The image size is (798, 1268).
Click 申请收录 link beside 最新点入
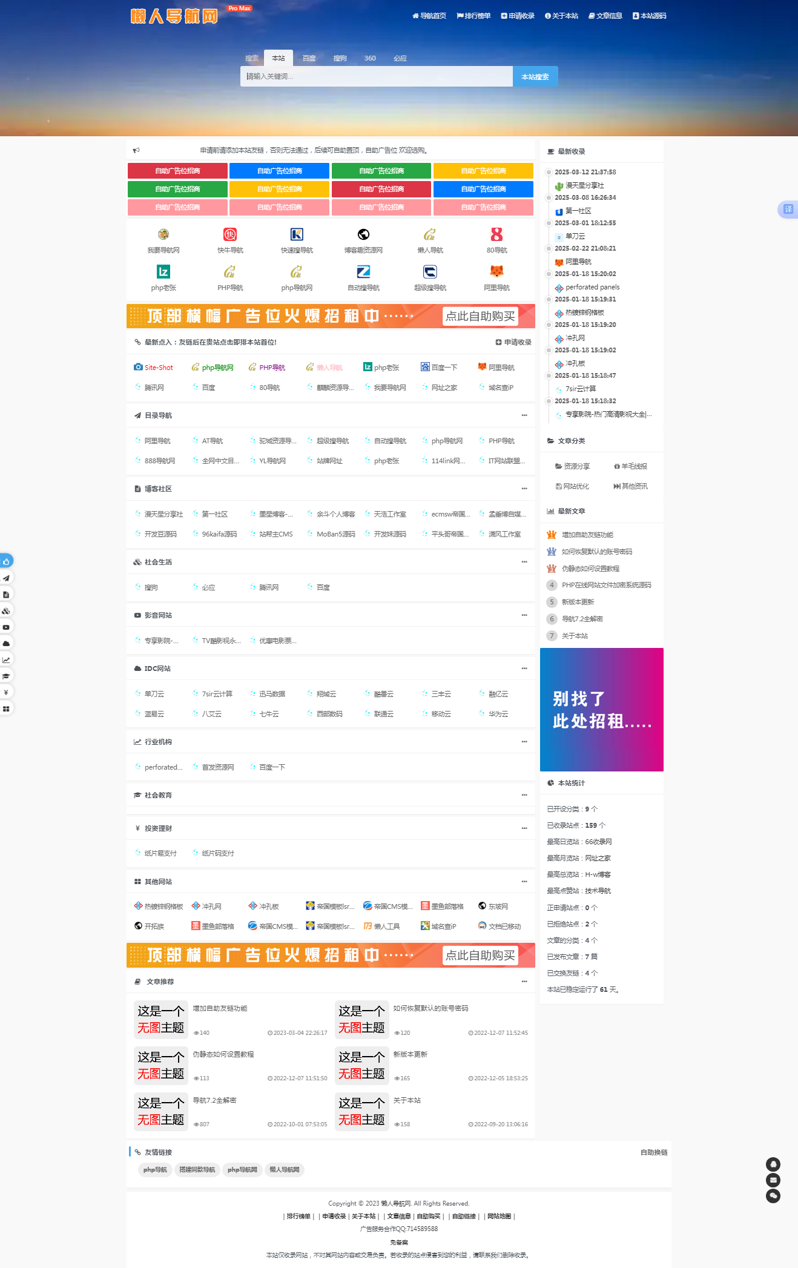pyautogui.click(x=513, y=342)
